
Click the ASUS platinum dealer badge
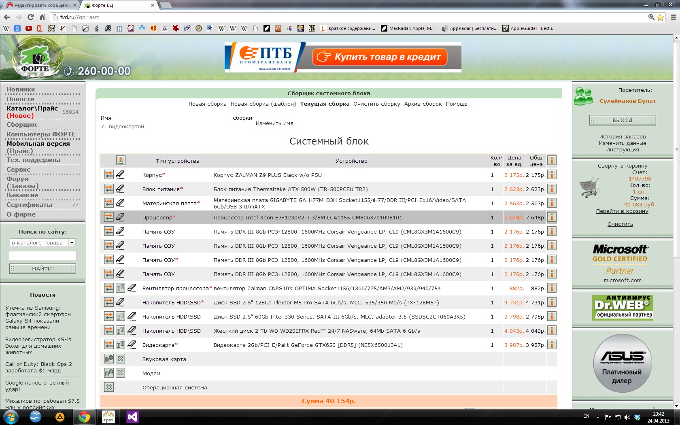point(623,363)
